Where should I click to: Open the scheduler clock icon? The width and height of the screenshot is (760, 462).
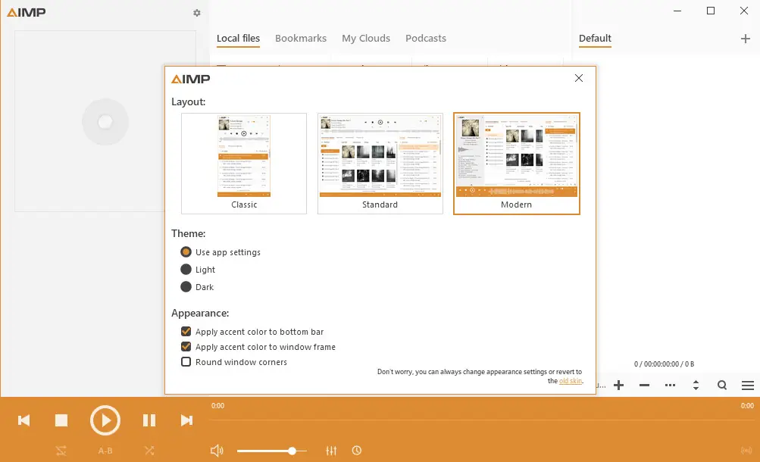(357, 451)
